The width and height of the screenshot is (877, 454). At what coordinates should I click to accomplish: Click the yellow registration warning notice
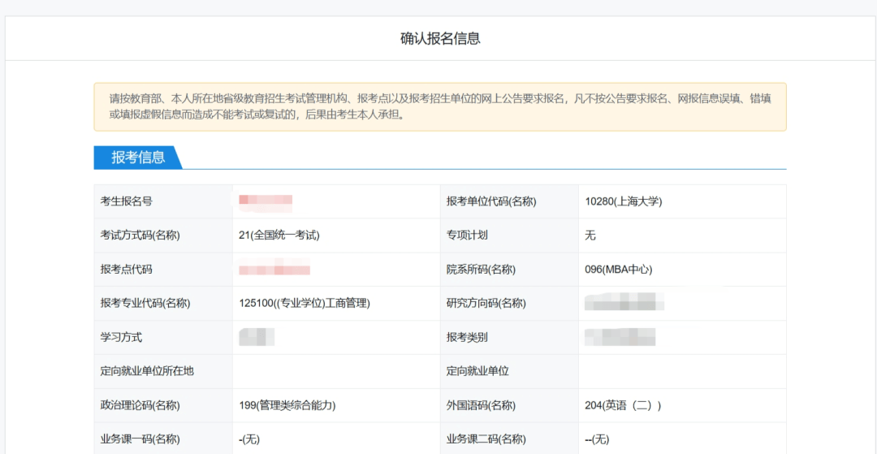coord(439,106)
